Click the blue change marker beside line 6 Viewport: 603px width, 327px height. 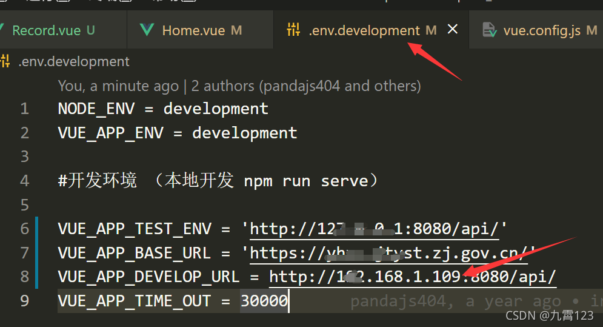pyautogui.click(x=38, y=229)
